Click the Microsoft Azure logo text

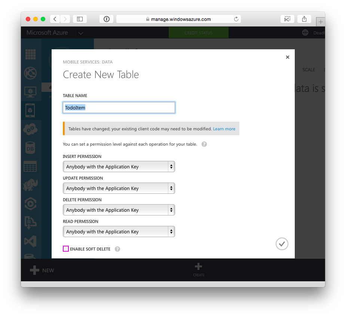point(47,32)
